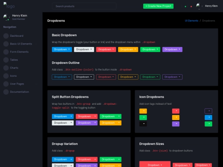
Task: Open the blue outline Dropdown button
Action: (62, 77)
